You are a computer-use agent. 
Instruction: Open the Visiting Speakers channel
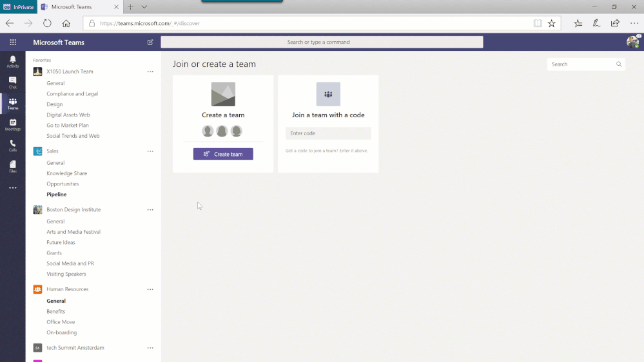coord(66,274)
